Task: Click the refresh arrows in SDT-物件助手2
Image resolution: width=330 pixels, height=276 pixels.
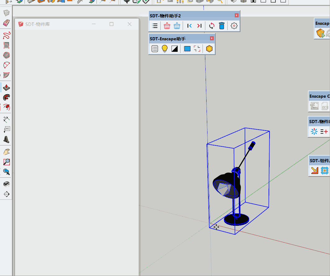Action: tap(212, 26)
